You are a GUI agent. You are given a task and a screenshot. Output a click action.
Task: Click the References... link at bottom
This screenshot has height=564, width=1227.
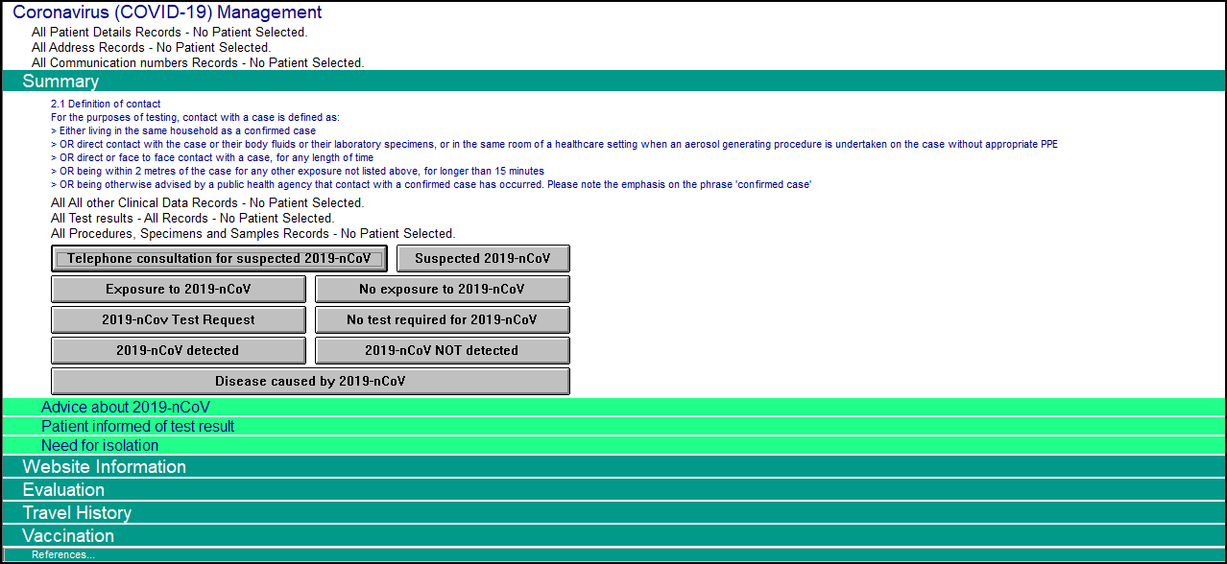point(63,555)
